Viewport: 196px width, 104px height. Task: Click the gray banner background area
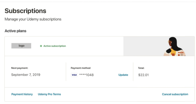[x=142, y=46]
